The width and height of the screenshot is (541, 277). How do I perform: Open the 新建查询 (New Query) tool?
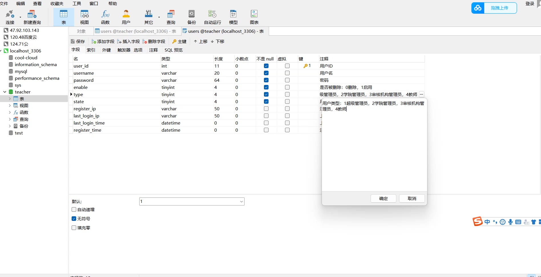click(32, 17)
